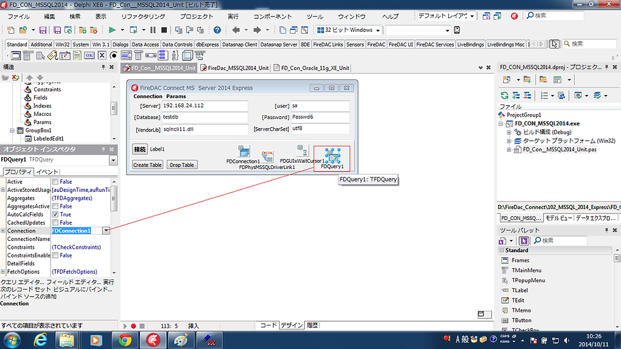Image resolution: width=621 pixels, height=349 pixels.
Task: Click the Collapse all nodes icon in Project Manager
Action: click(x=527, y=96)
